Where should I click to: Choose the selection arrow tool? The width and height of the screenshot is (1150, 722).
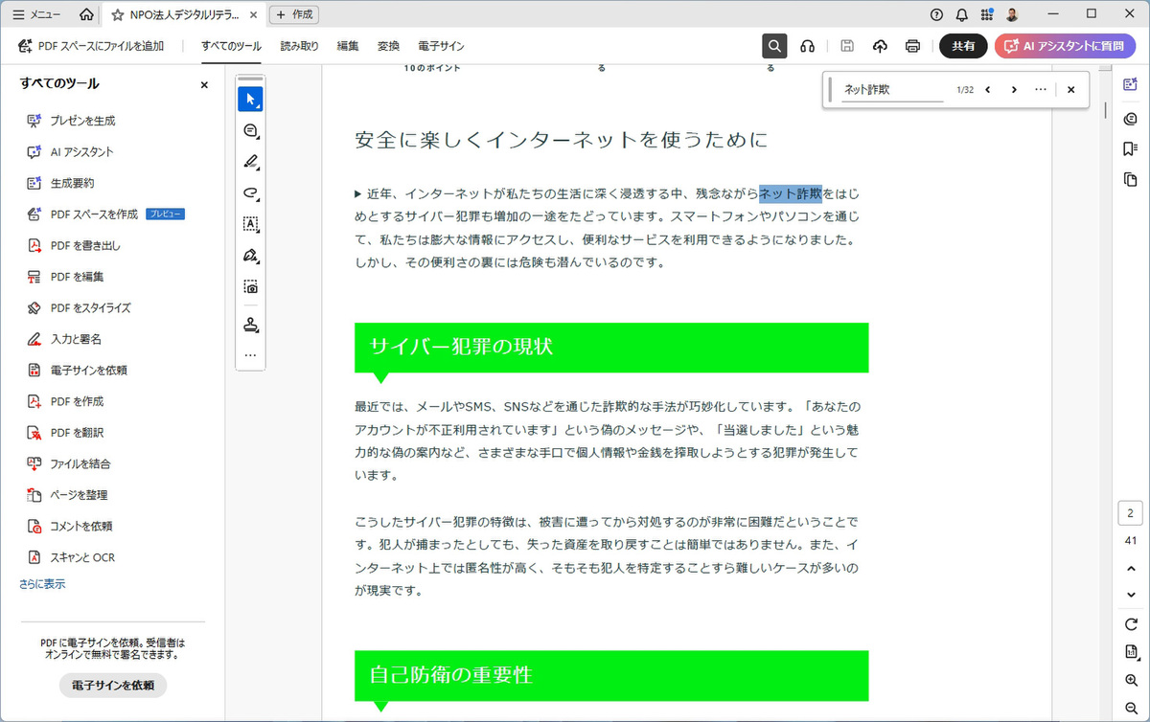tap(250, 99)
